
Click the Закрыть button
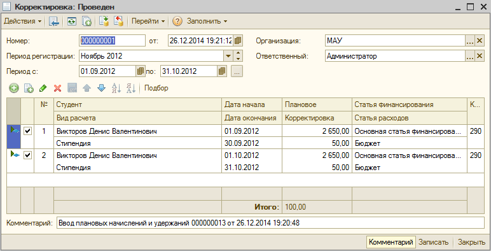(x=471, y=242)
